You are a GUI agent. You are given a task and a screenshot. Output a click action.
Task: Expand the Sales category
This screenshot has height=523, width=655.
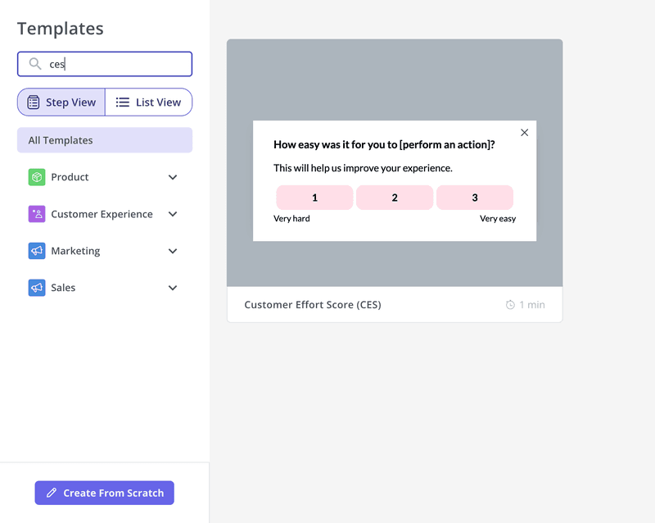coord(173,287)
